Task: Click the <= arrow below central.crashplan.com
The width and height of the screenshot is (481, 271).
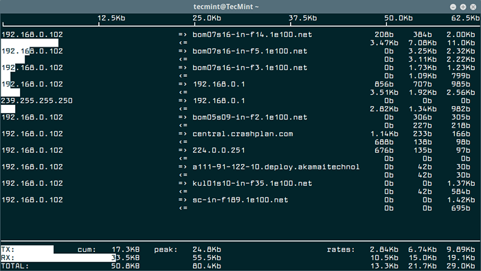Action: point(183,142)
